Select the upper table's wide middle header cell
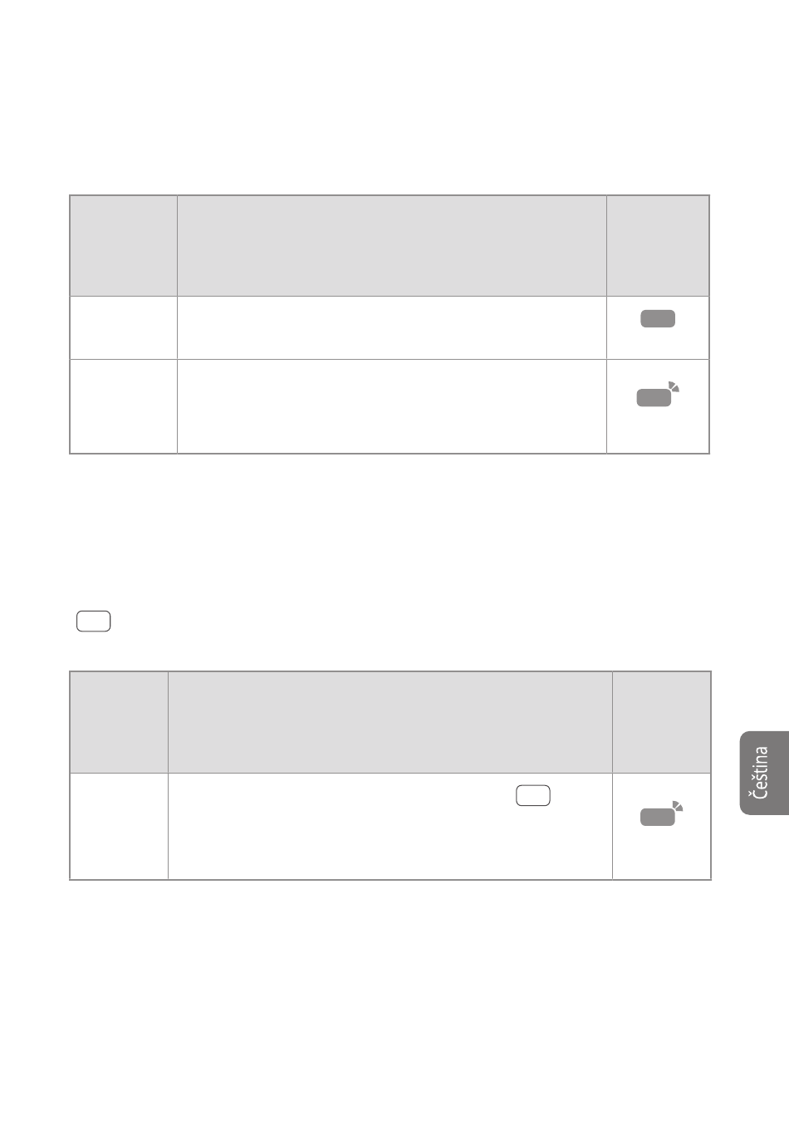Viewport: 789px width, 1135px height. pos(392,246)
